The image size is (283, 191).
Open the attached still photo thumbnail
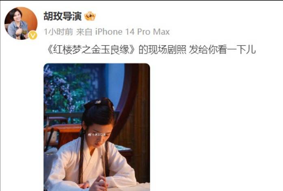97,127
